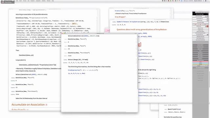Open the Cell menu
This screenshot has width=210, height=118.
[29, 1]
